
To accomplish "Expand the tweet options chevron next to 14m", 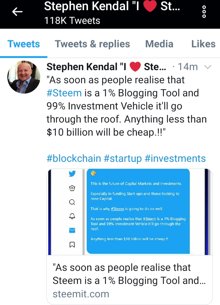I will [208, 67].
